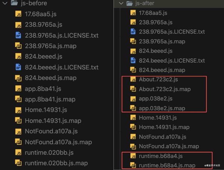This screenshot has width=224, height=170.
Task: Open 824.beeed.js in js-after
Action: click(x=156, y=51)
